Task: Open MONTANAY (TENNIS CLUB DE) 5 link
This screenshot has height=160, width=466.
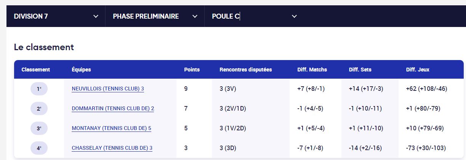Action: click(111, 128)
